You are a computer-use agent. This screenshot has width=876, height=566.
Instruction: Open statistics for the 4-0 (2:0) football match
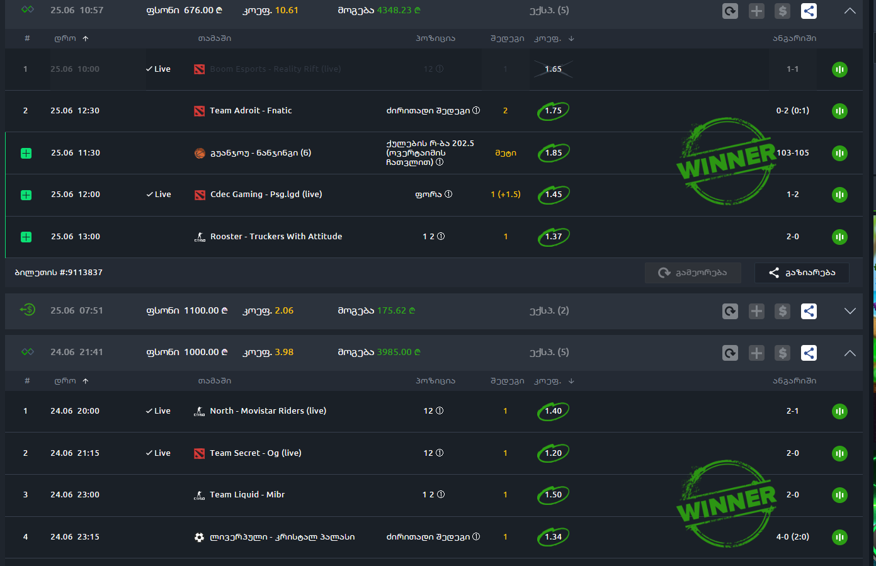[839, 537]
